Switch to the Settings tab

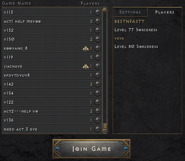[130, 12]
